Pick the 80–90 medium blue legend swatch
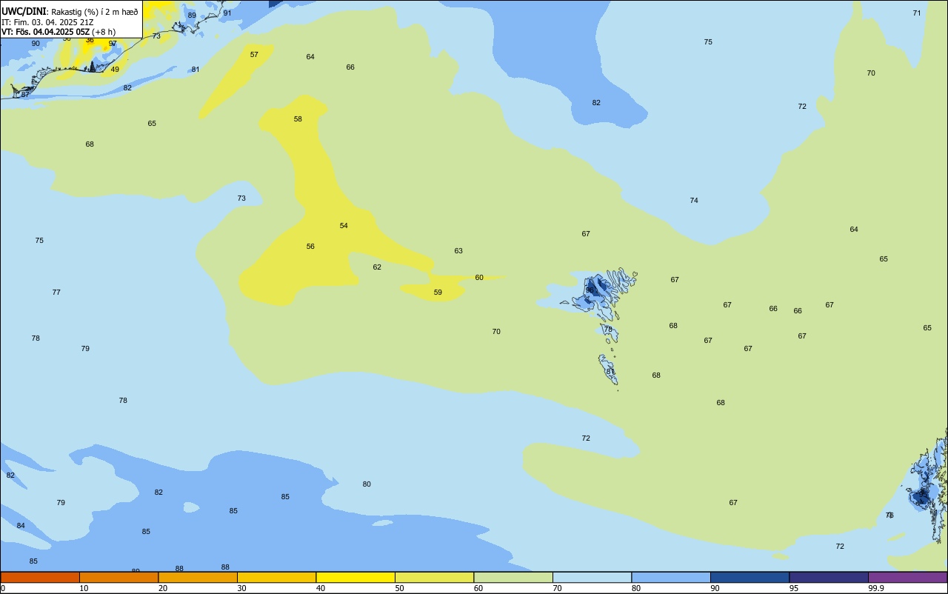This screenshot has width=948, height=594. pos(671,577)
